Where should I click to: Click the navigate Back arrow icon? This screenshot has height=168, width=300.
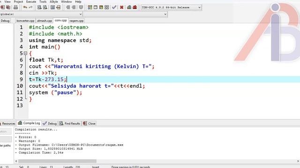68,7
